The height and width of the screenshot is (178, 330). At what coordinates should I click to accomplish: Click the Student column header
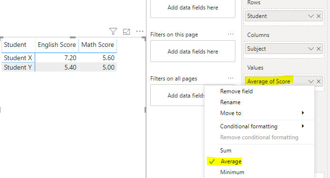click(x=19, y=45)
